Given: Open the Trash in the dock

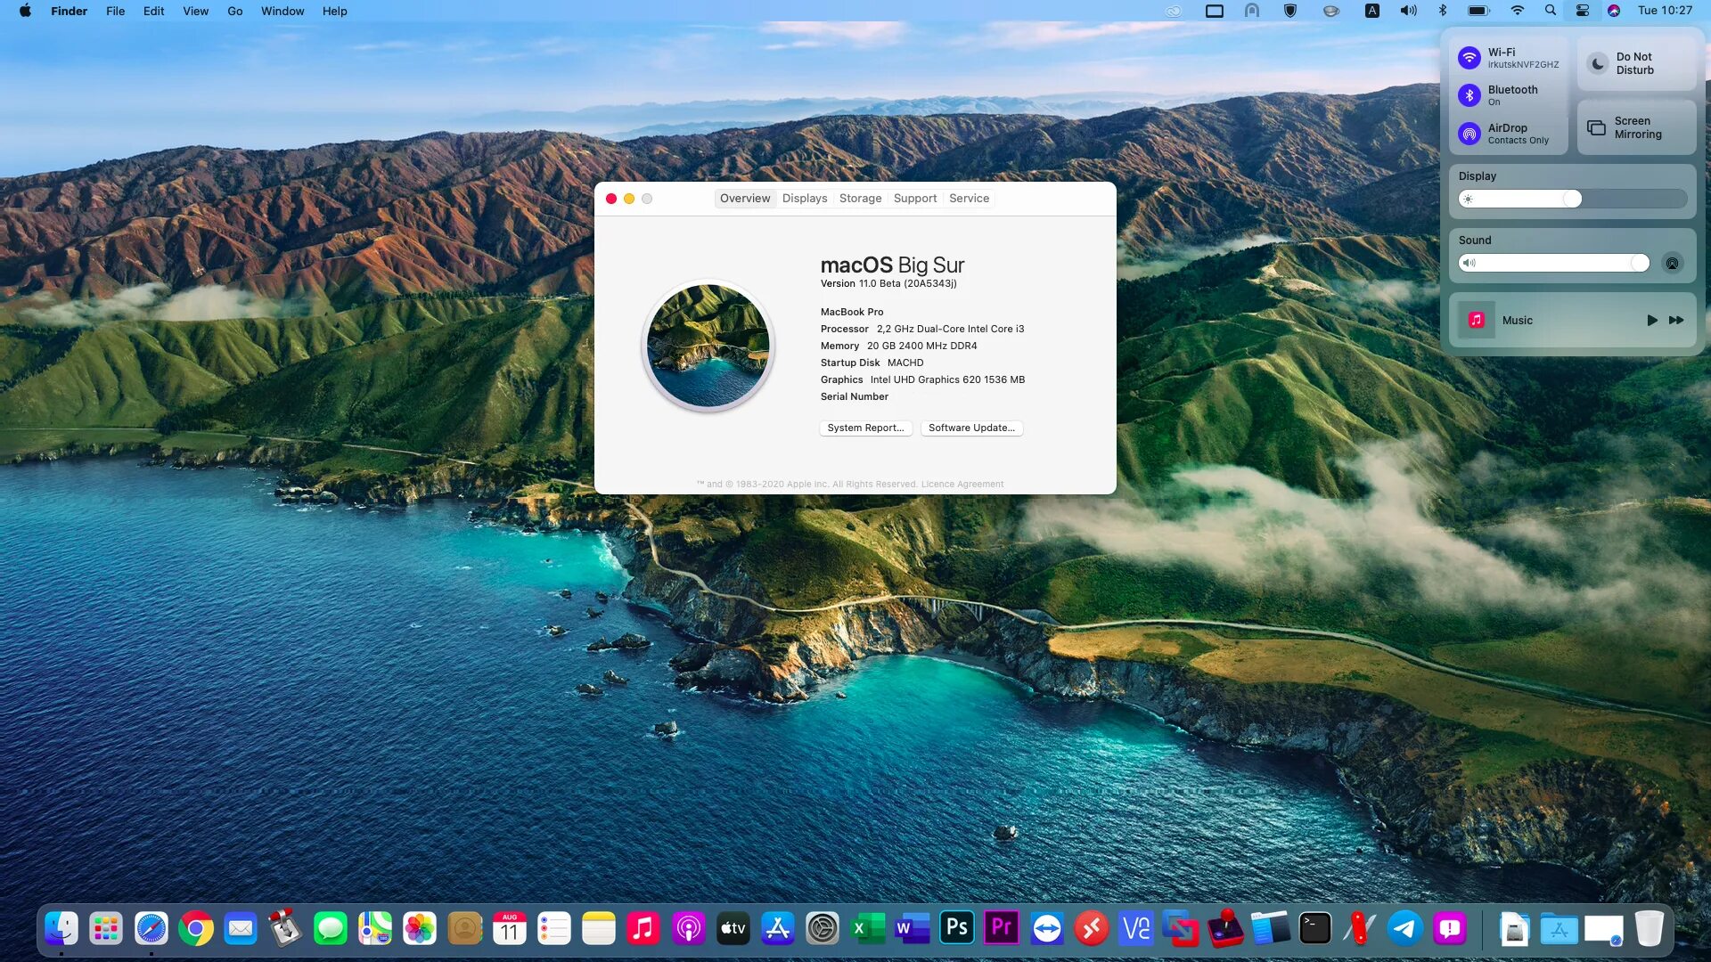Looking at the screenshot, I should point(1650,929).
